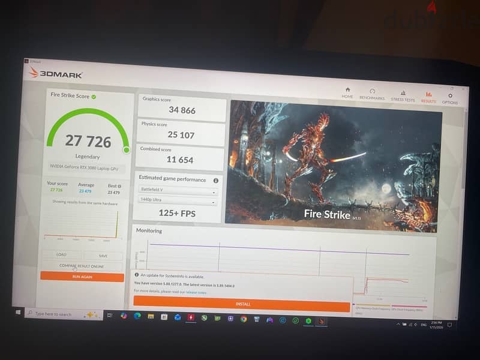The height and width of the screenshot is (360, 480).
Task: Click the 27 726 Fire Strike score
Action: [x=88, y=141]
